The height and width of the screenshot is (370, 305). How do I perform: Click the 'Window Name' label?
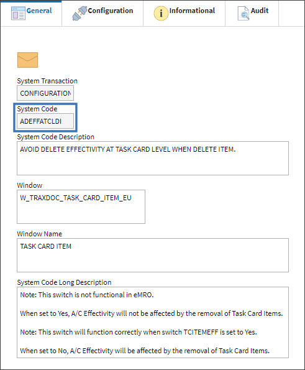click(40, 234)
